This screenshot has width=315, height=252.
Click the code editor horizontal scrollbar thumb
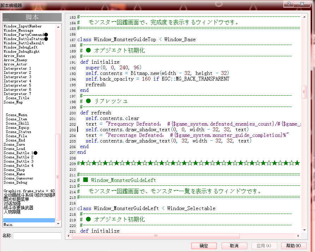click(156, 236)
